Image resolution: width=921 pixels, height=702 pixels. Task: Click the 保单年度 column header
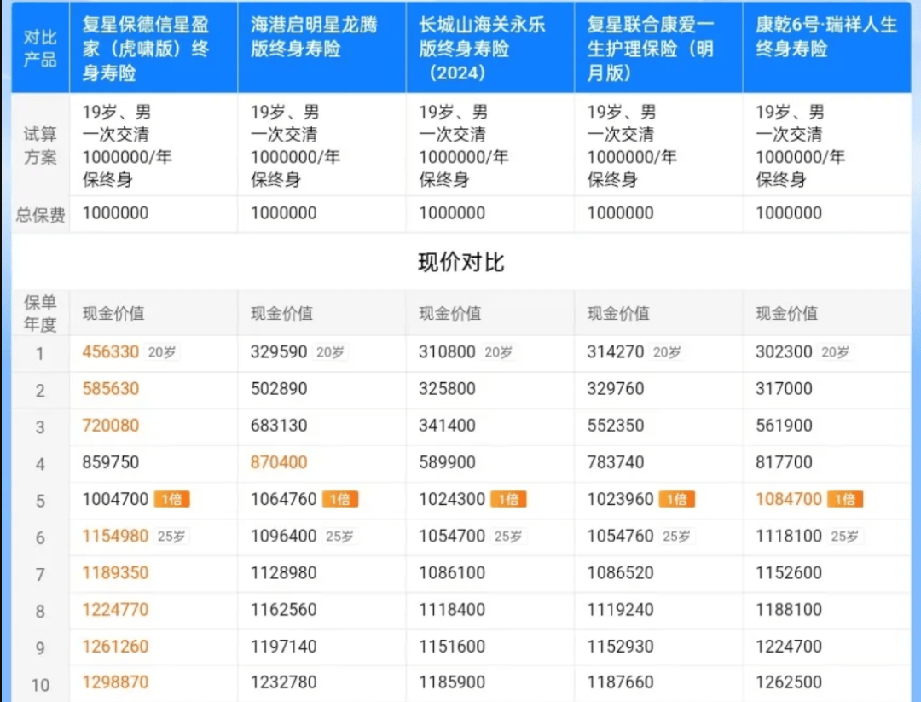coord(40,313)
